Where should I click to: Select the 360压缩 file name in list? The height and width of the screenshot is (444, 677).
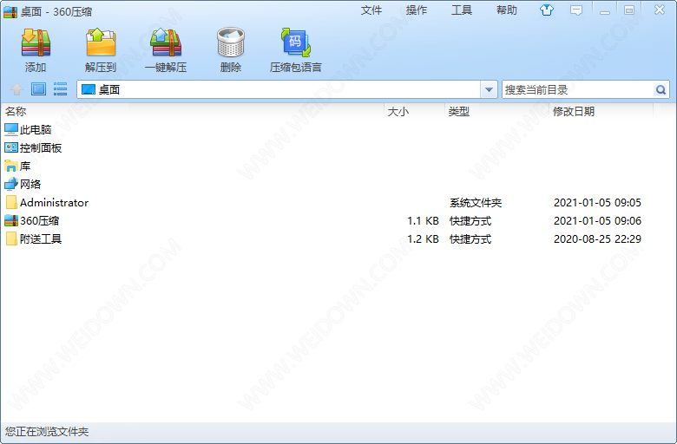click(39, 221)
